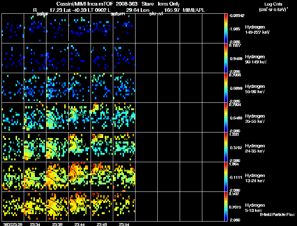Open the 13-24 keV image panel at 23:39
Image resolution: width=297 pixels, height=226 pixels.
pyautogui.click(x=57, y=177)
